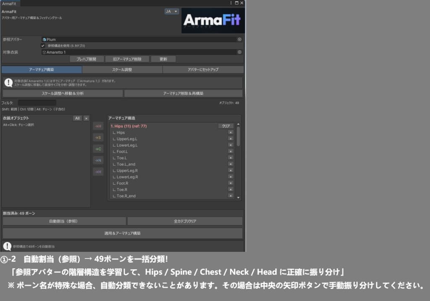Select the Foot.R row text
430x301 pixels.
coord(122,183)
